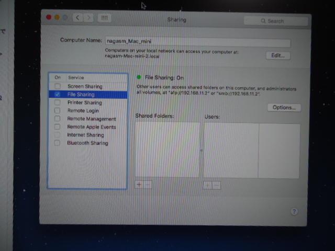The width and height of the screenshot is (335, 251).
Task: Close the Sharing window red button
Action: pyautogui.click(x=49, y=17)
